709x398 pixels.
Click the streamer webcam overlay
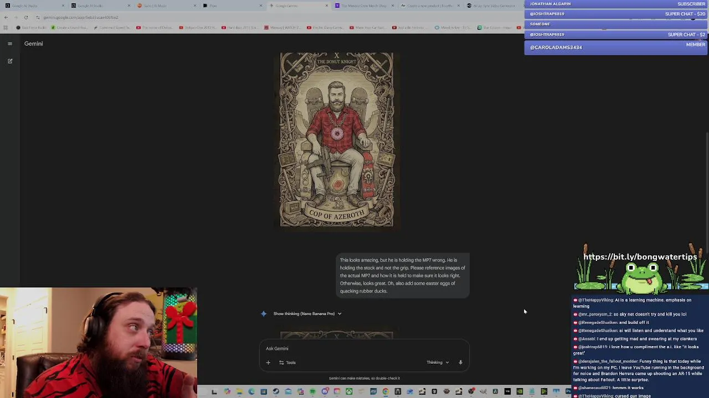coord(99,343)
